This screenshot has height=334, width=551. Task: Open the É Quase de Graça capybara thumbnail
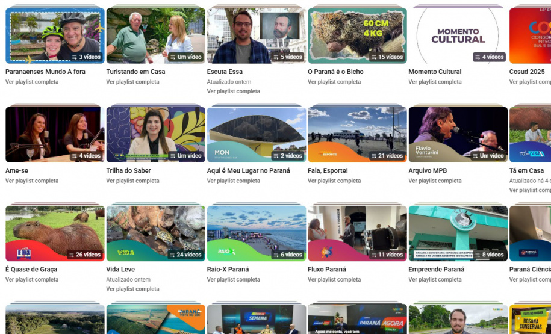coord(55,233)
